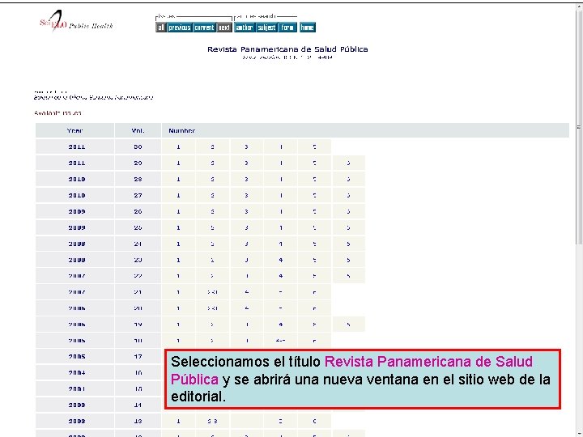Viewport: 583px width, 437px height.
Task: Click the year cell 2009 for volume 26
Action: pyautogui.click(x=77, y=211)
